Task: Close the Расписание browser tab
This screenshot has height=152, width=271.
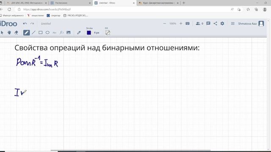Action: 90,3
